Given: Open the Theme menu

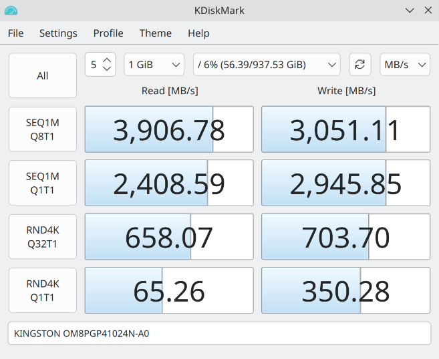Looking at the screenshot, I should click(x=155, y=33).
